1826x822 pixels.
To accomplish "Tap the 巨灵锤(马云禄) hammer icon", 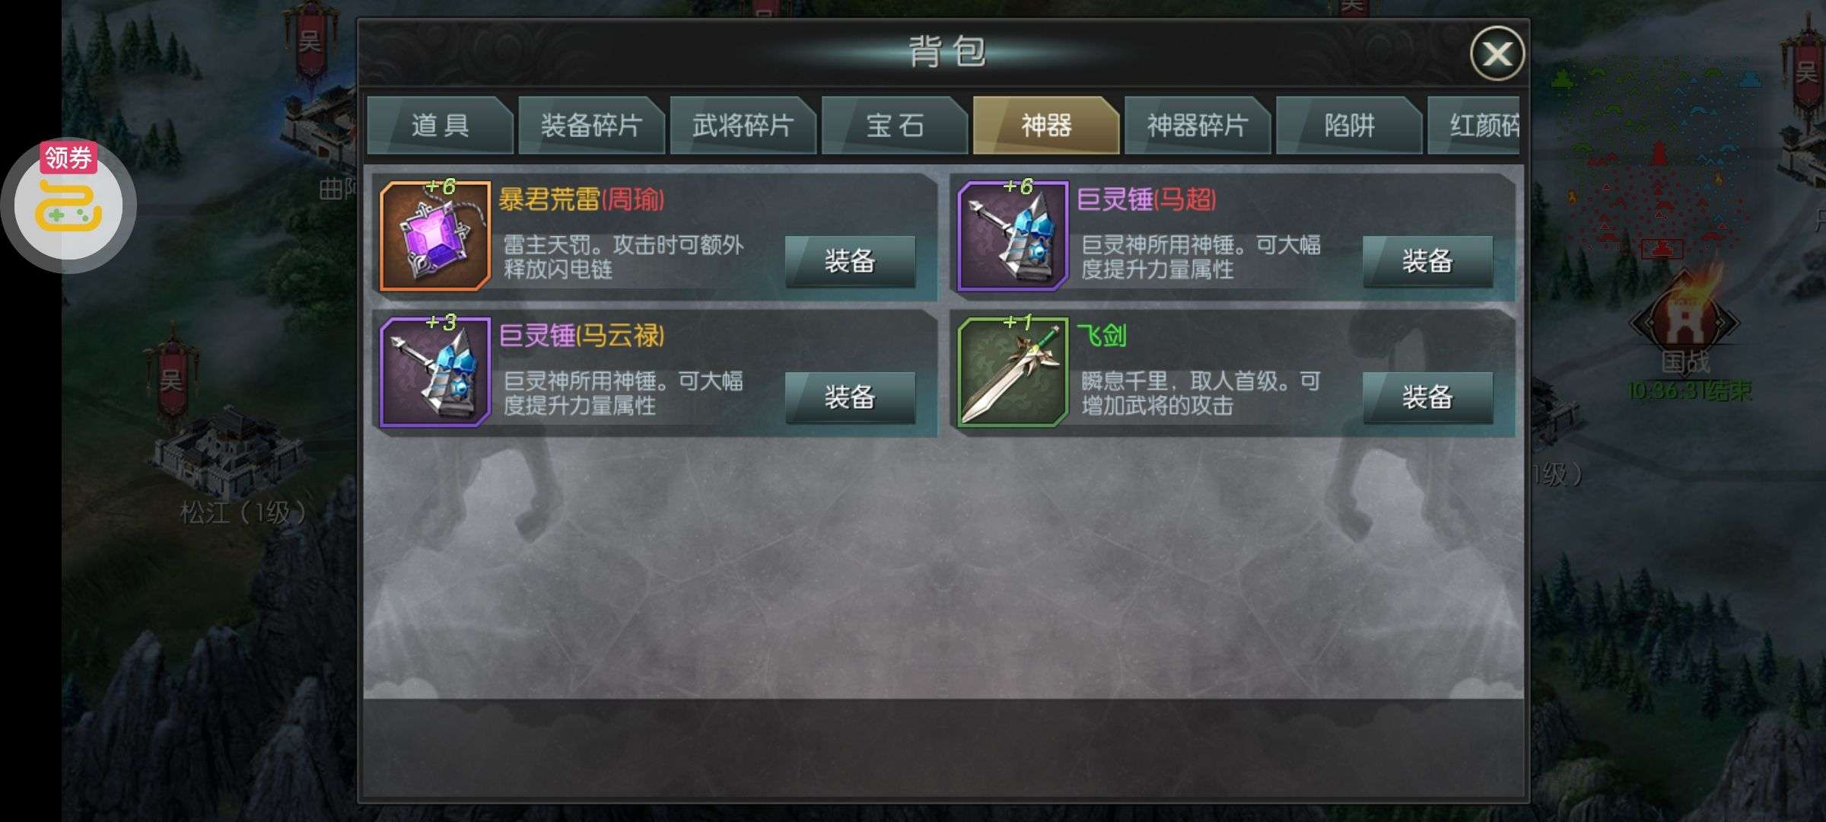I will pos(435,372).
